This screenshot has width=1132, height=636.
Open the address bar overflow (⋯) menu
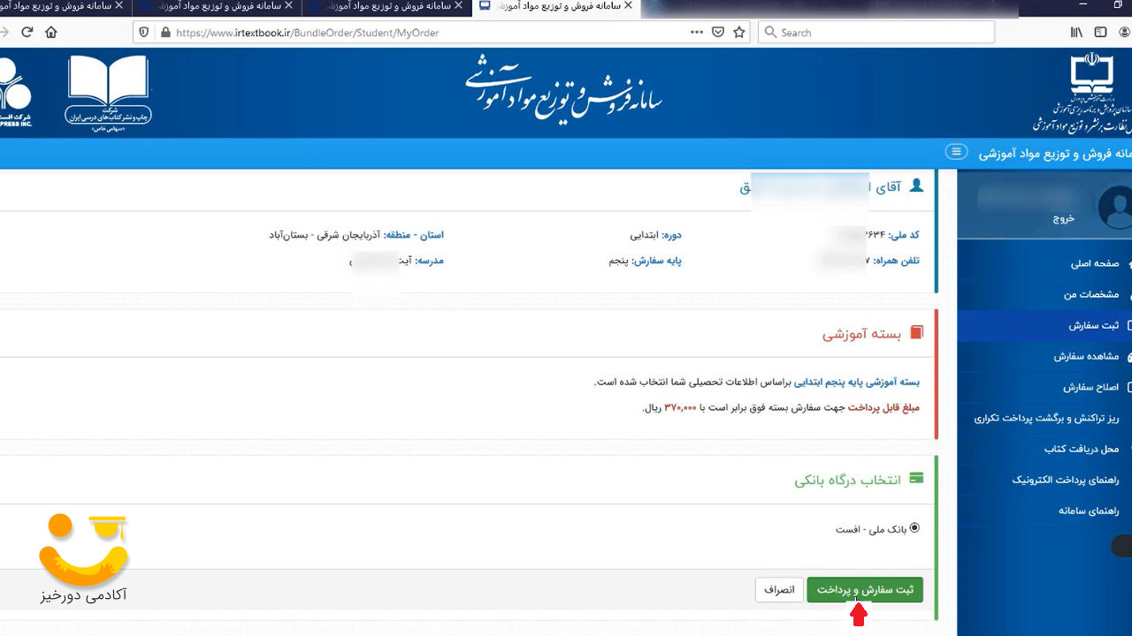[x=697, y=32]
